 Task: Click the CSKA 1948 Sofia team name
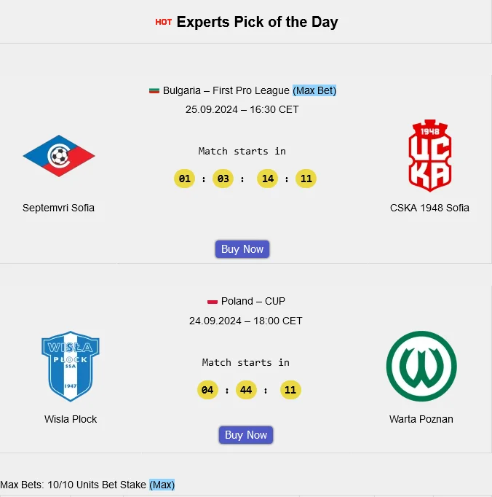click(429, 208)
